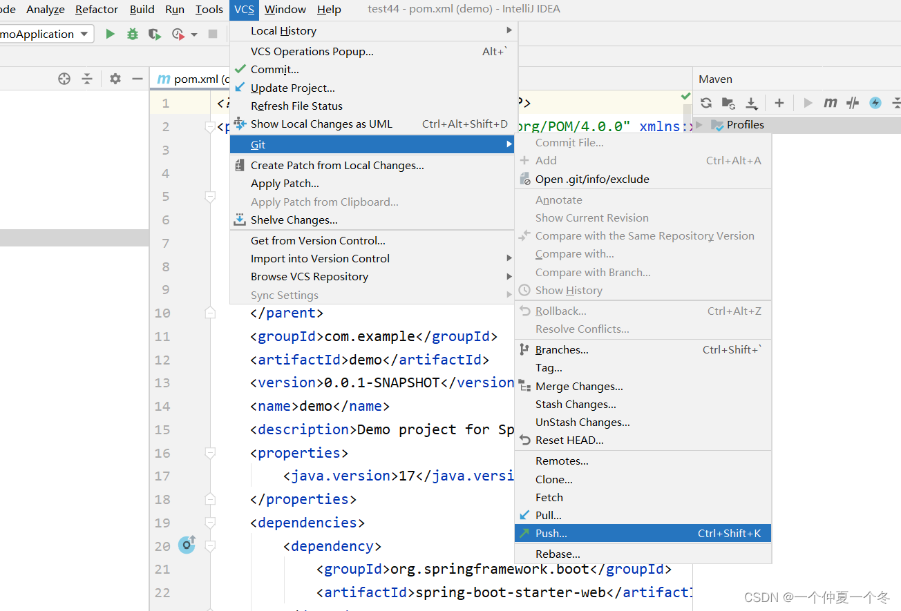Open the VCS menu in the menu bar

tap(244, 9)
